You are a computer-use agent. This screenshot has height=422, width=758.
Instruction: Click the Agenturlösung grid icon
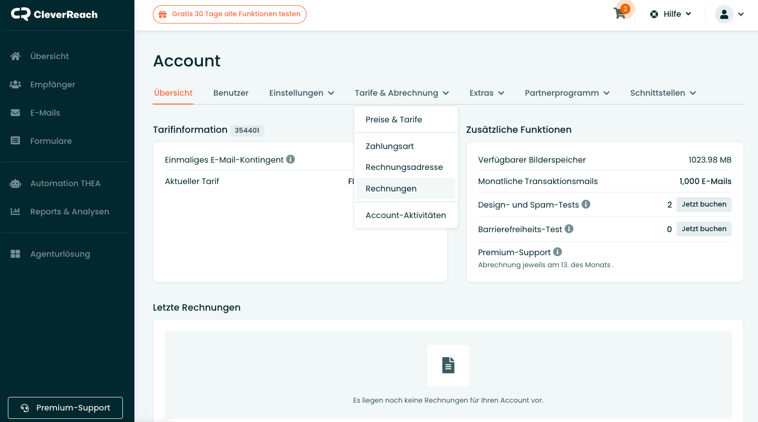tap(15, 254)
